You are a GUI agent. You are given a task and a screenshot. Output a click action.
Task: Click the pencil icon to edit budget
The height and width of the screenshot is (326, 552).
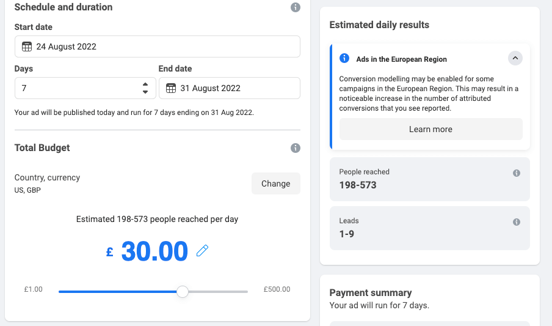point(202,251)
